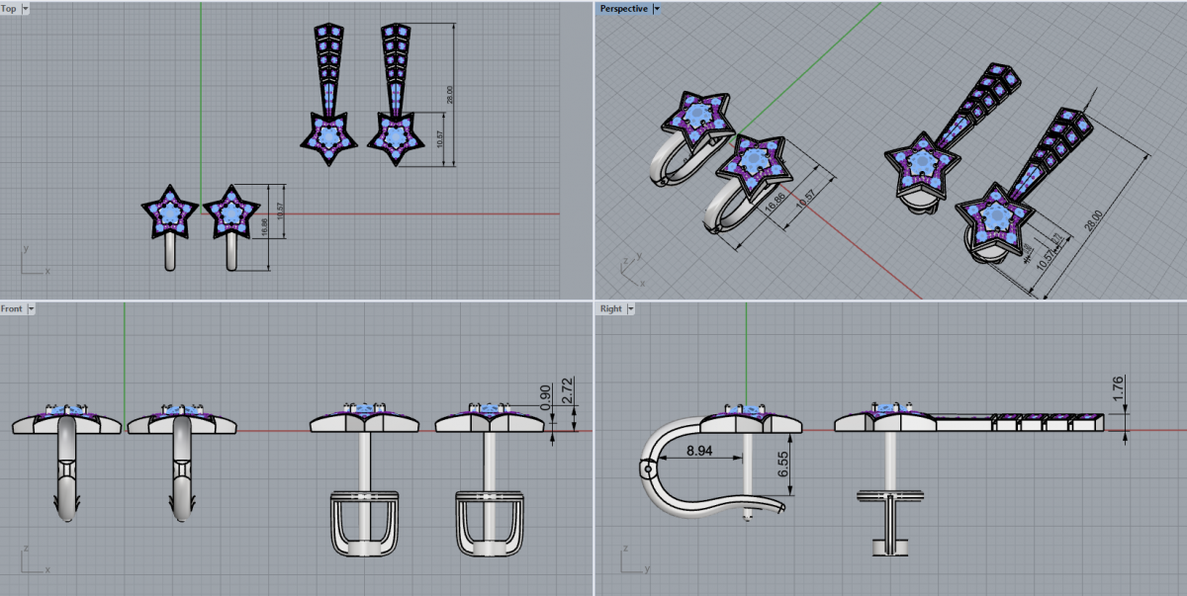The image size is (1187, 596).
Task: Open the Front viewport dropdown arrow
Action: coord(31,308)
